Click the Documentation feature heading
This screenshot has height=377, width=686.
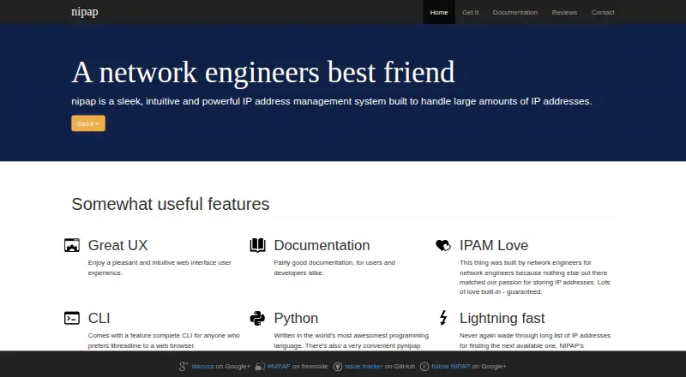coord(322,245)
